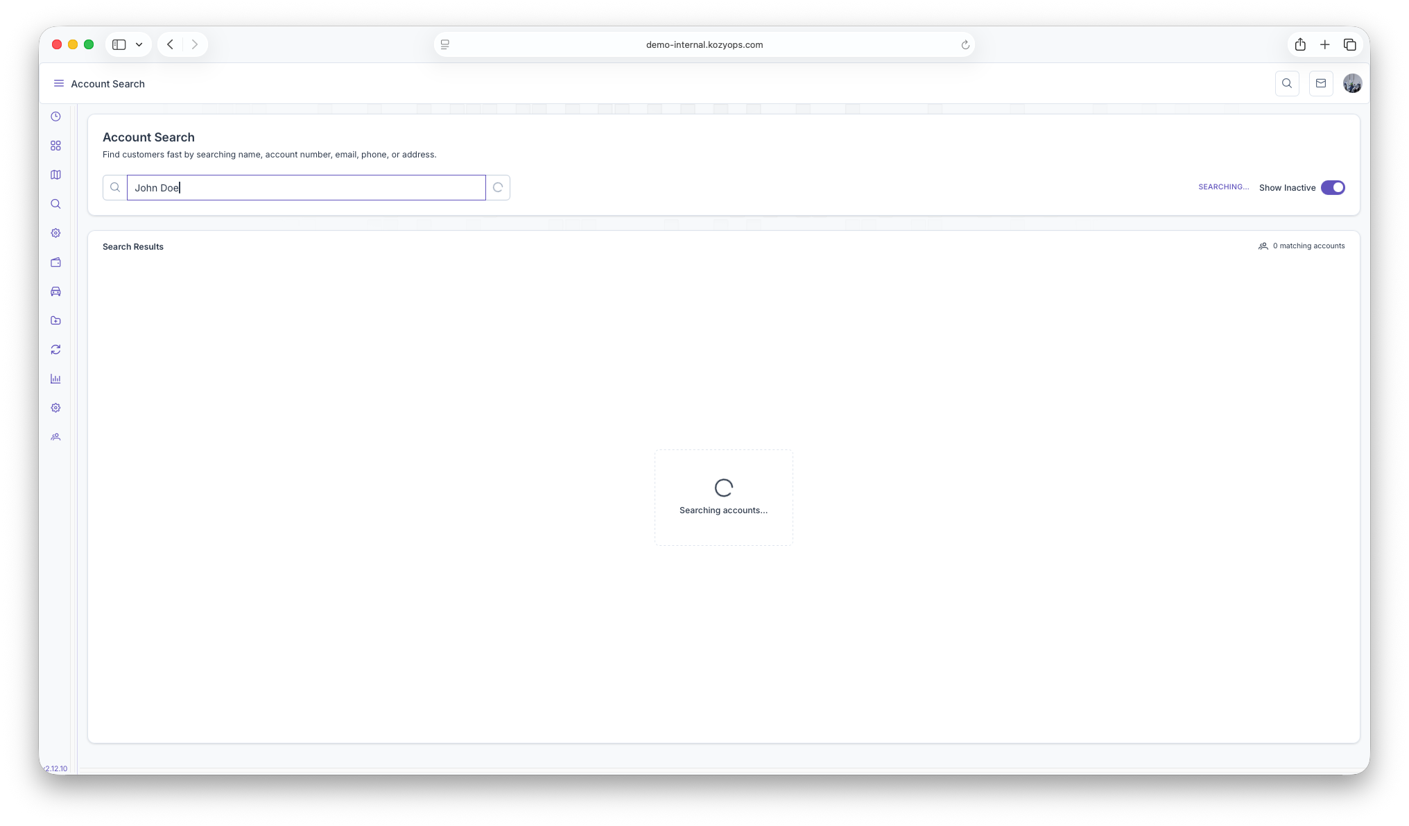The image size is (1409, 826).
Task: Click the users icon in sidebar
Action: [55, 437]
